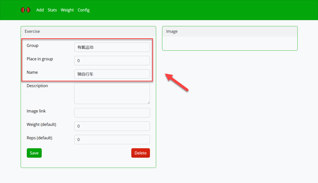Select the Name input containing 骑自行车
This screenshot has height=183, width=318.
click(x=112, y=74)
